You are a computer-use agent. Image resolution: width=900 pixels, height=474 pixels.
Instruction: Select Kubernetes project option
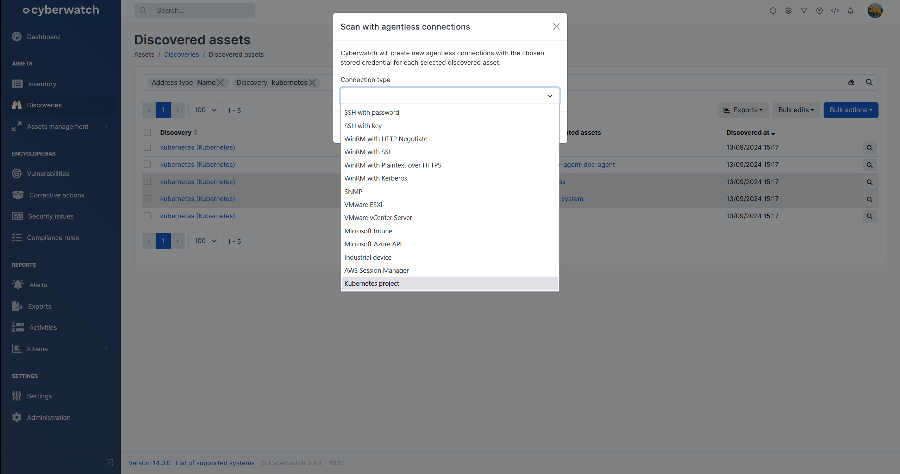[371, 283]
